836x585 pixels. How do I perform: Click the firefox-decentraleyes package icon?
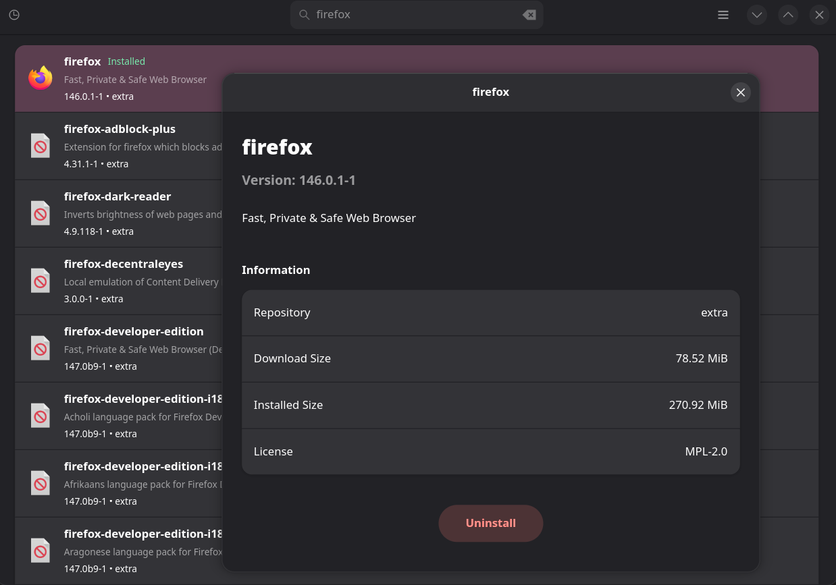tap(41, 281)
